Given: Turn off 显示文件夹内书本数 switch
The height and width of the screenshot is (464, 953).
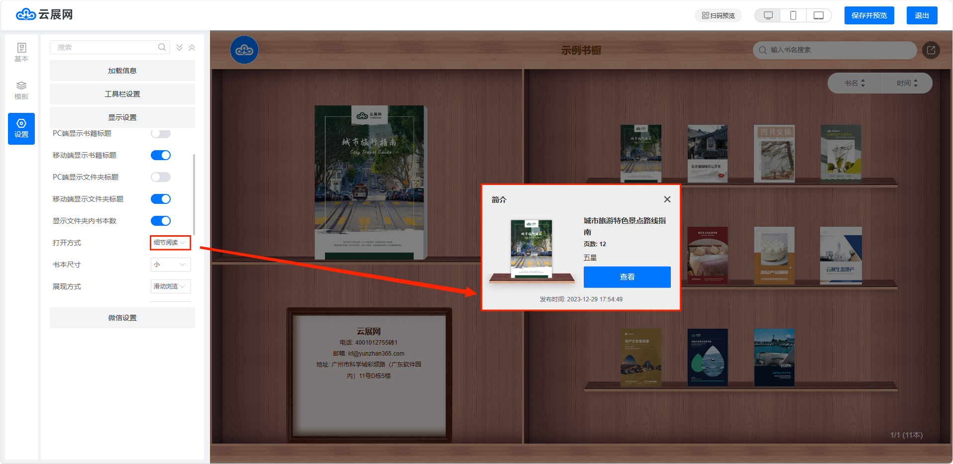Looking at the screenshot, I should click(x=161, y=221).
